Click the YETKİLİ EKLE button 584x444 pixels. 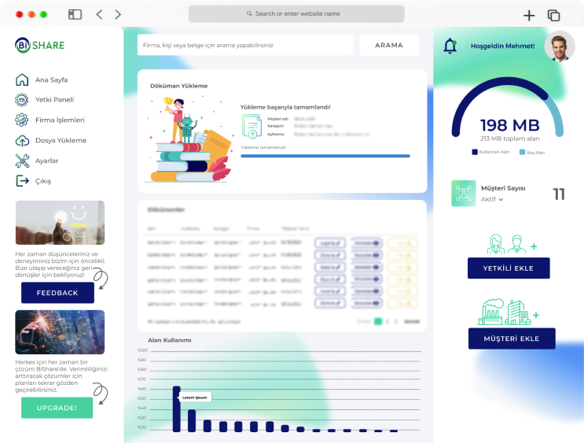[509, 268]
